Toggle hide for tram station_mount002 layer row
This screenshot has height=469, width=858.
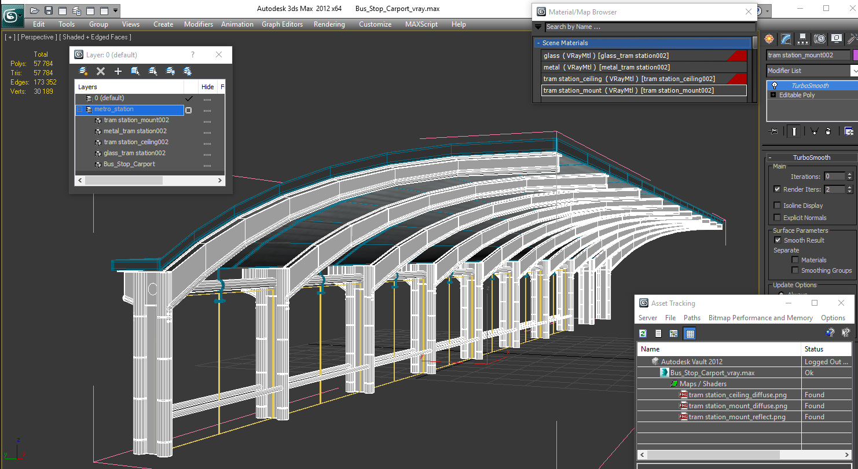point(207,121)
